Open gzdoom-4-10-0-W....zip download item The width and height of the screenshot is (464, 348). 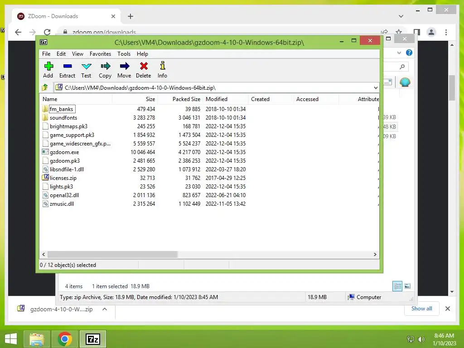pyautogui.click(x=61, y=309)
